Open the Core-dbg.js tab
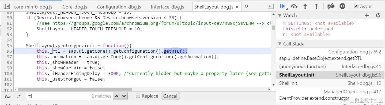The width and height of the screenshot is (385, 105). (75, 7)
